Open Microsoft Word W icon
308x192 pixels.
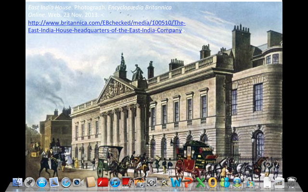176,182
